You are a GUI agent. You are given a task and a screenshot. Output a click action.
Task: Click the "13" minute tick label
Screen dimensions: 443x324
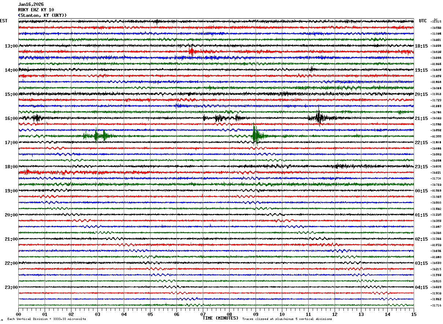click(x=361, y=314)
